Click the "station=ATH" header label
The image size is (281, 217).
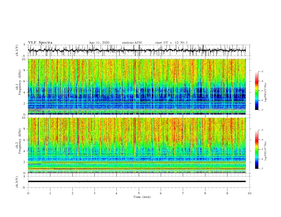(x=132, y=43)
